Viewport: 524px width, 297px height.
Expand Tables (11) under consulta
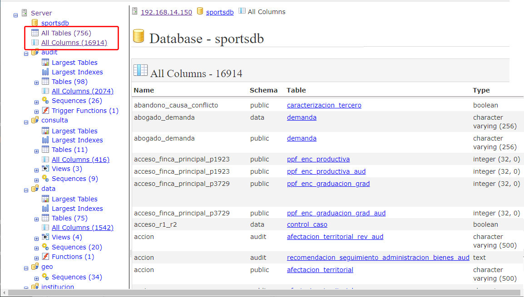tap(36, 151)
